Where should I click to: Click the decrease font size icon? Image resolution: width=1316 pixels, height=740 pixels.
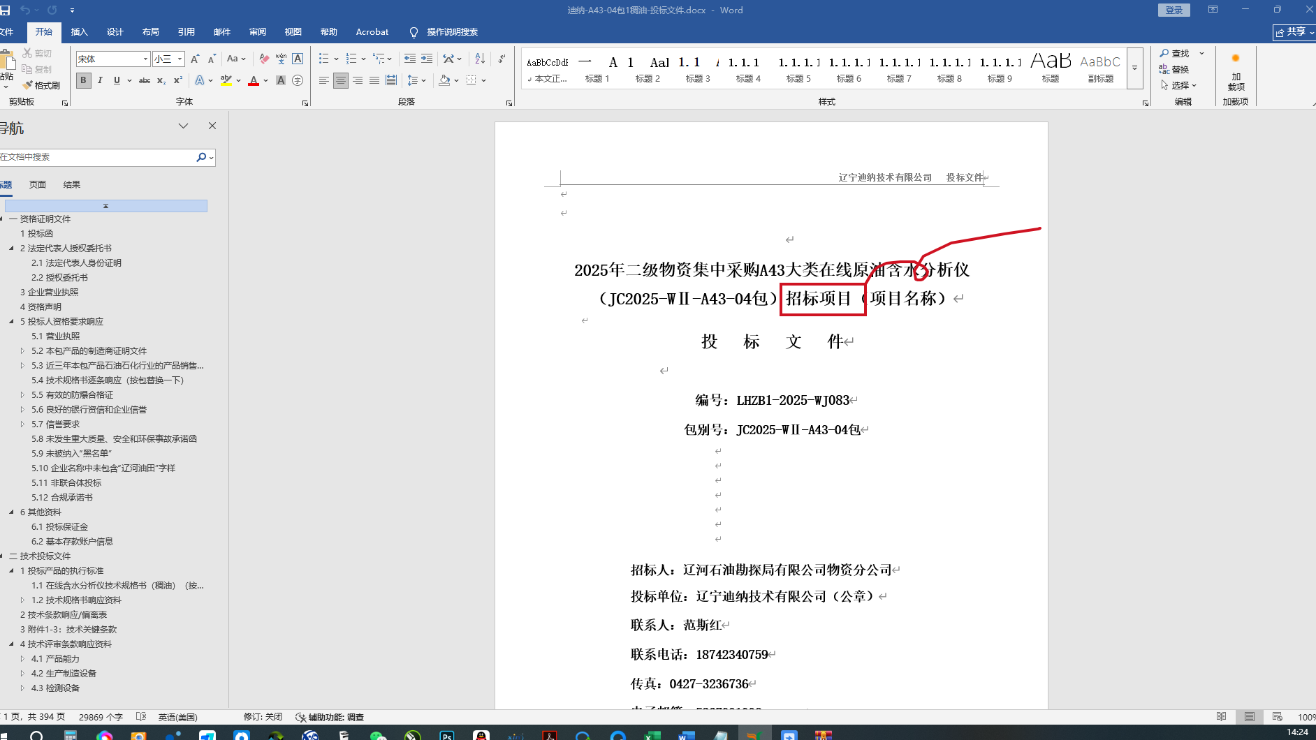(212, 59)
